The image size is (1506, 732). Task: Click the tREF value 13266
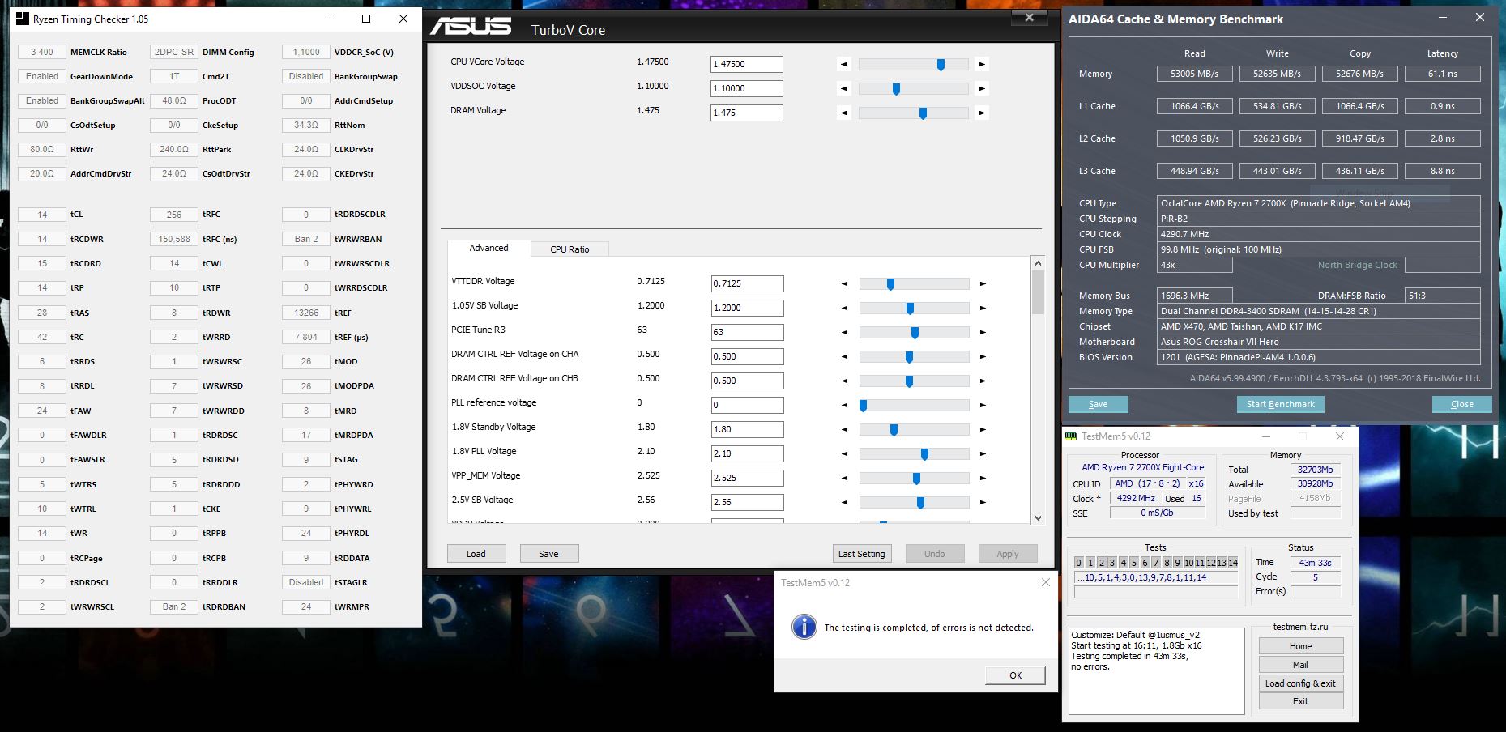pyautogui.click(x=306, y=313)
